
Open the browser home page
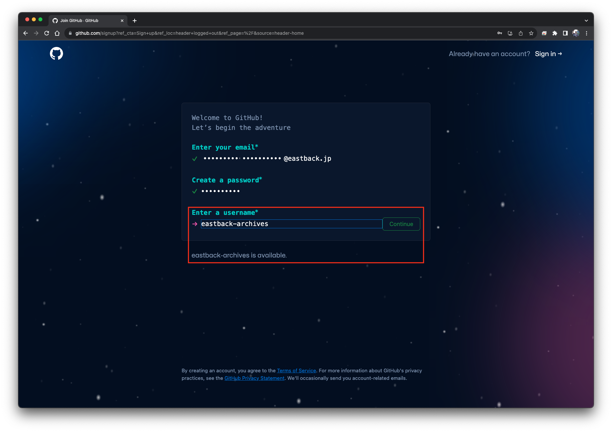click(57, 33)
